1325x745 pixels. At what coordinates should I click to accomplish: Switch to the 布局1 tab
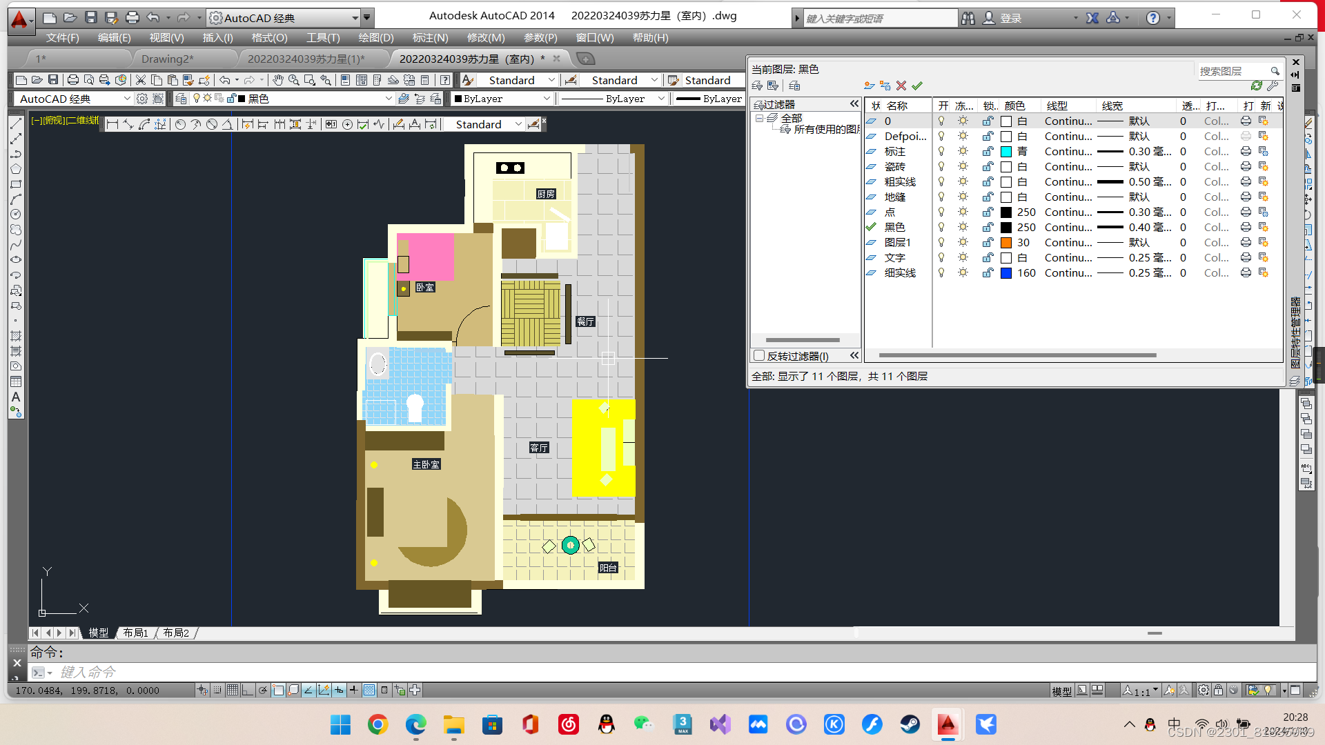coord(135,633)
